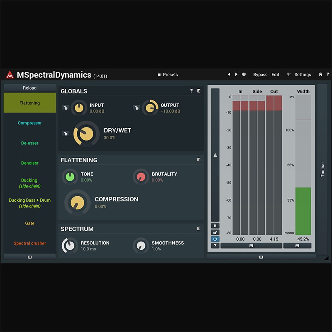The image size is (332, 332).
Task: Collapse the Flattening section
Action: pos(199,160)
